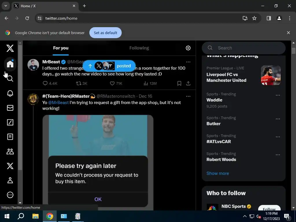Click Show more under trends
This screenshot has height=222, width=296.
click(x=218, y=173)
